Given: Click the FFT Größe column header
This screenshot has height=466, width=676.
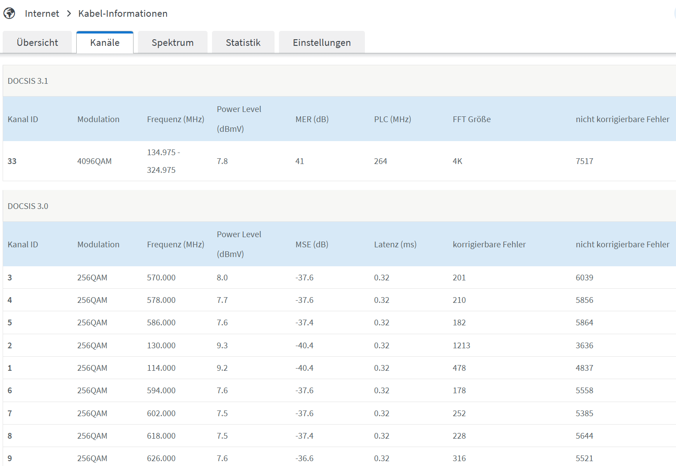Looking at the screenshot, I should click(x=472, y=119).
